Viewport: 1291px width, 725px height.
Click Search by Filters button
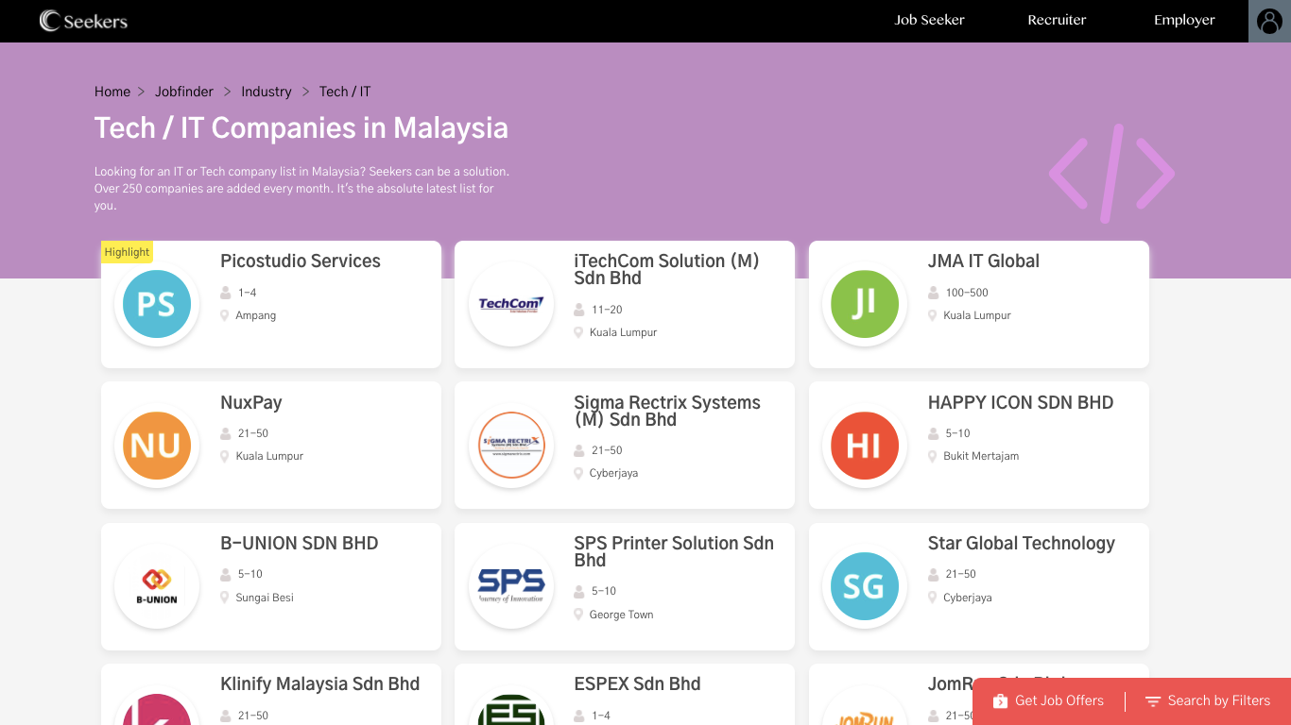[x=1208, y=701]
